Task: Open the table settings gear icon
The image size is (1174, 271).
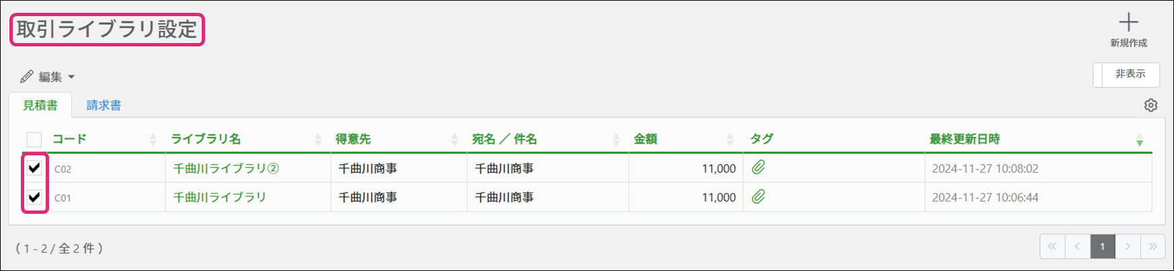Action: pos(1150,106)
